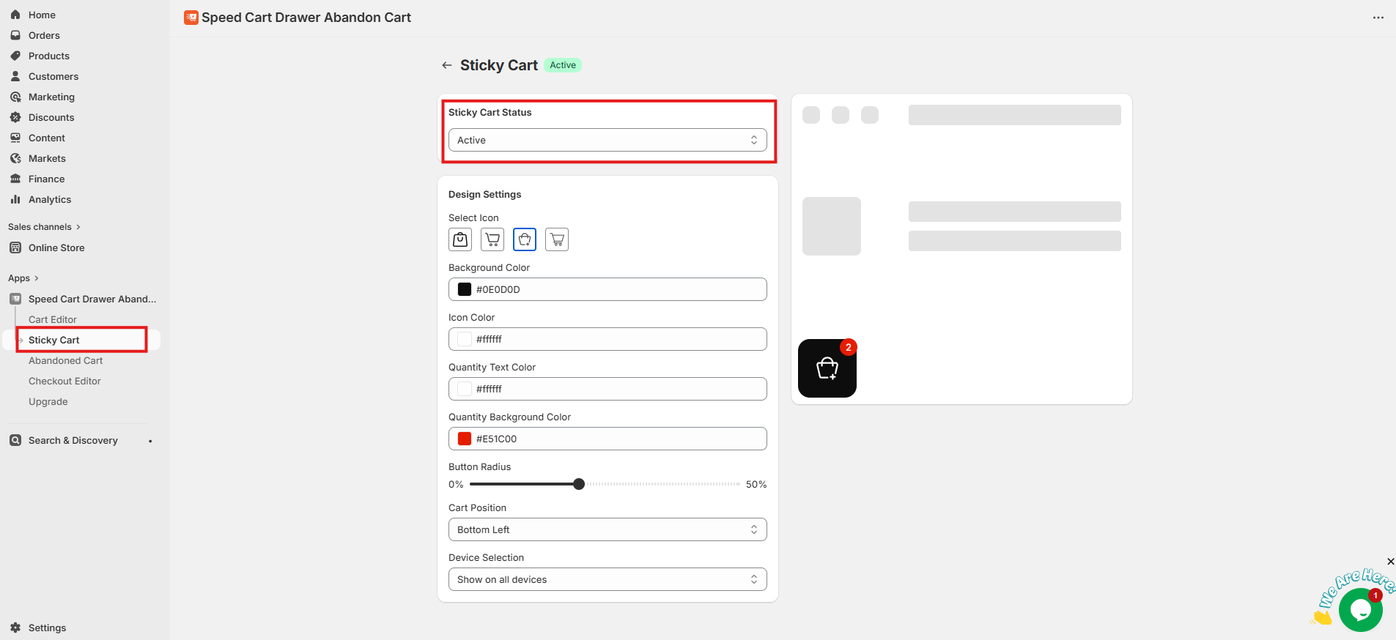Image resolution: width=1396 pixels, height=640 pixels.
Task: Click the Settings gear in the sidebar
Action: [x=15, y=628]
